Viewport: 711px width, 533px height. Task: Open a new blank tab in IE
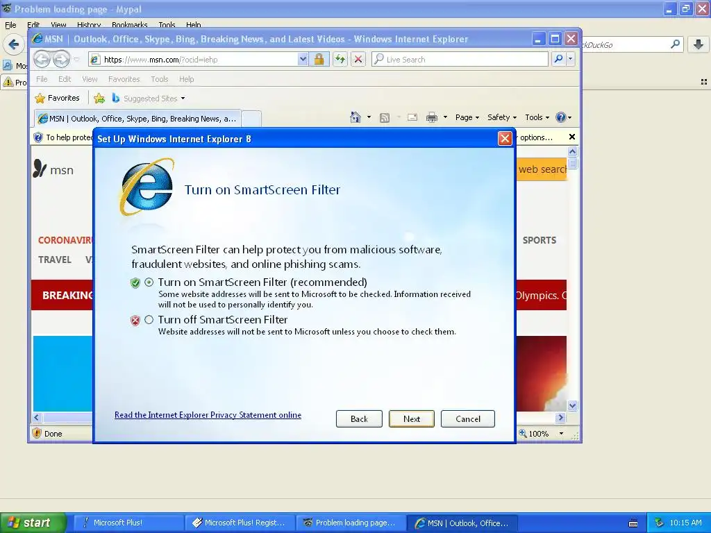click(x=251, y=119)
